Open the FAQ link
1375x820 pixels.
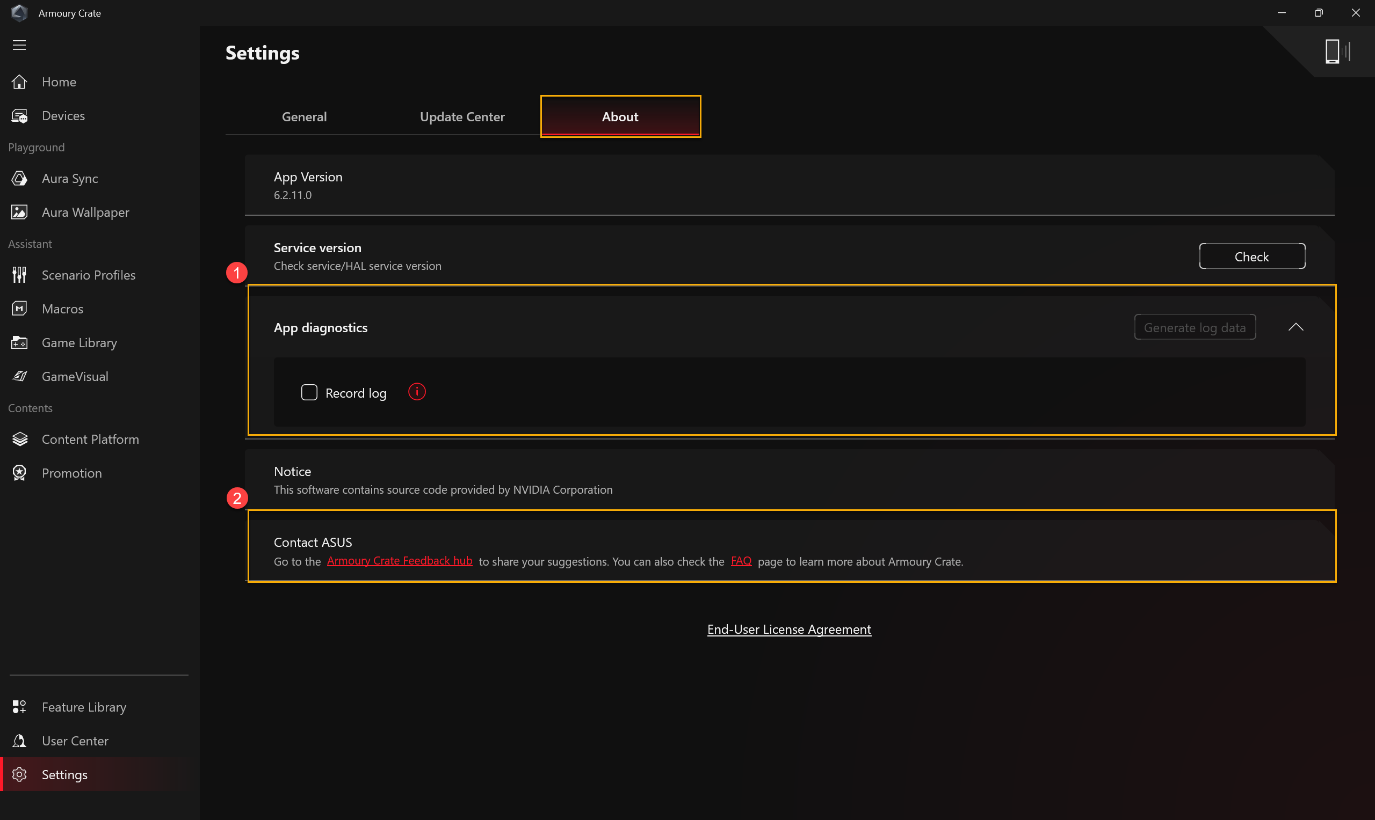pyautogui.click(x=741, y=561)
